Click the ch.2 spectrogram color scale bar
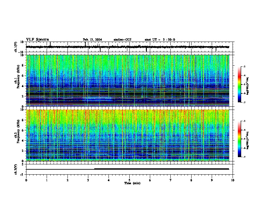The height and width of the screenshot is (202, 262). (x=240, y=139)
